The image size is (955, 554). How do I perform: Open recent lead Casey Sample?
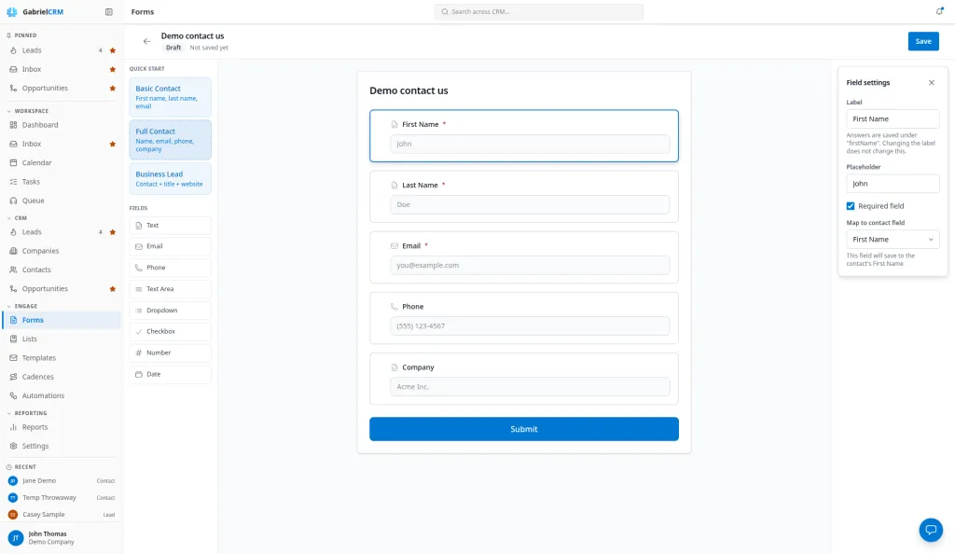click(62, 515)
